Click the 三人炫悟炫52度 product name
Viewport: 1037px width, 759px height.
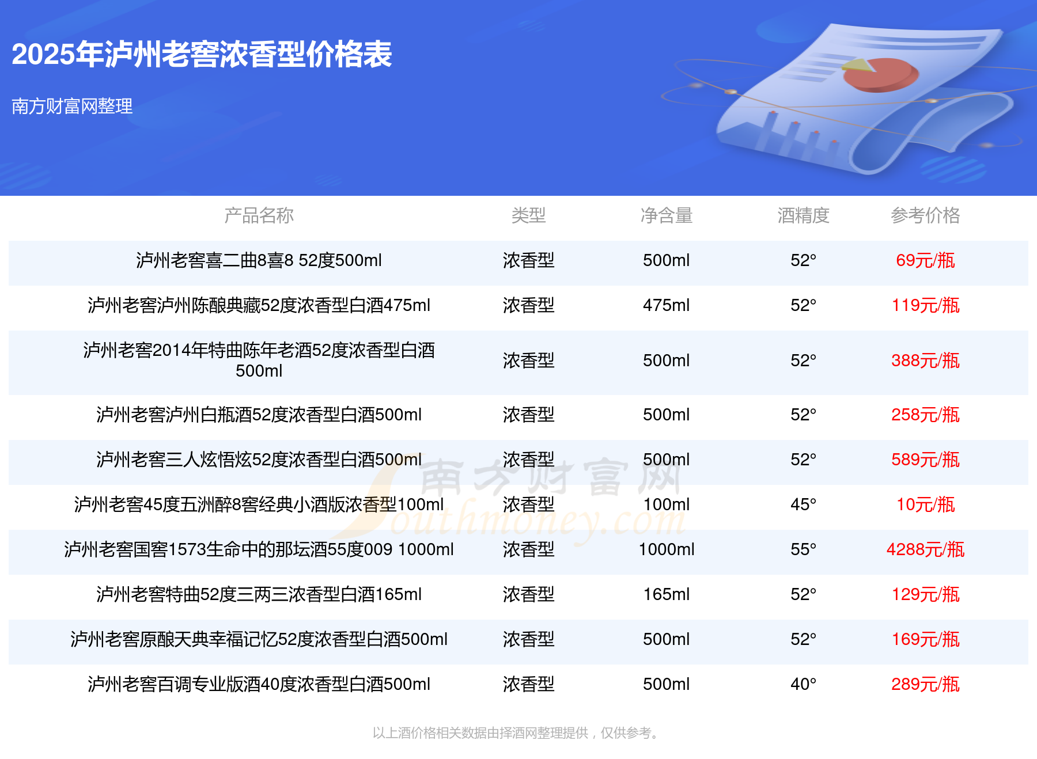259,460
